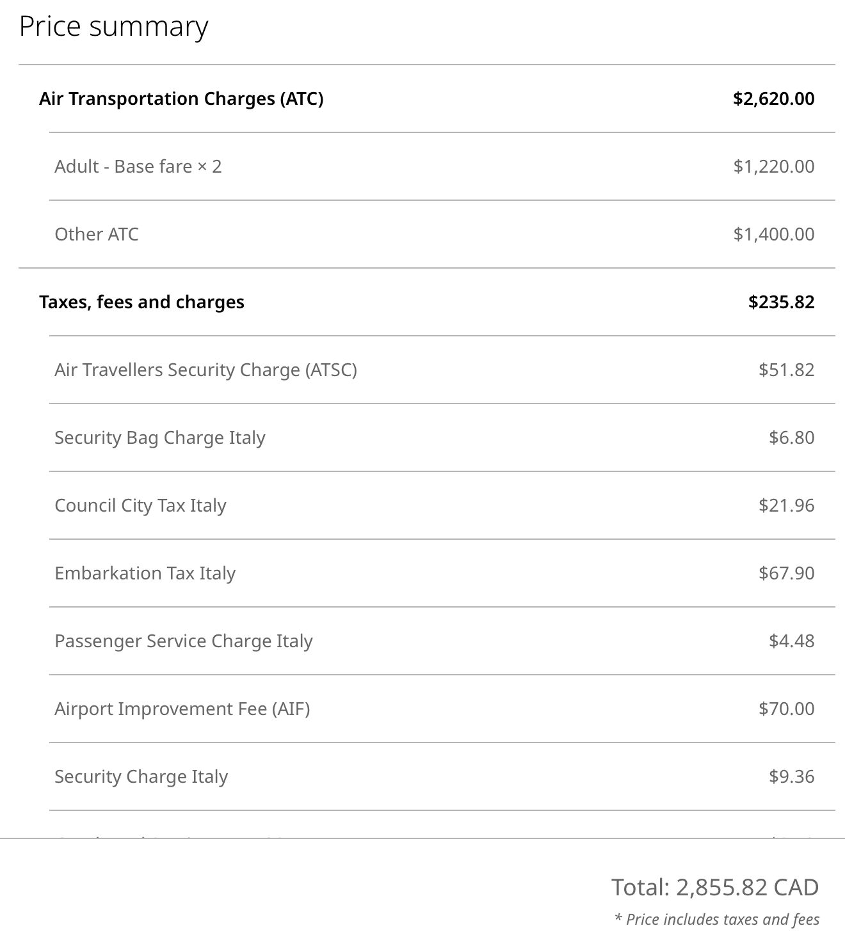Image resolution: width=845 pixels, height=935 pixels.
Task: Click Passenger Service Charge Italy label
Action: point(183,641)
